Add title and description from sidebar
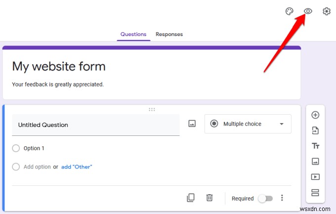 tap(315, 146)
